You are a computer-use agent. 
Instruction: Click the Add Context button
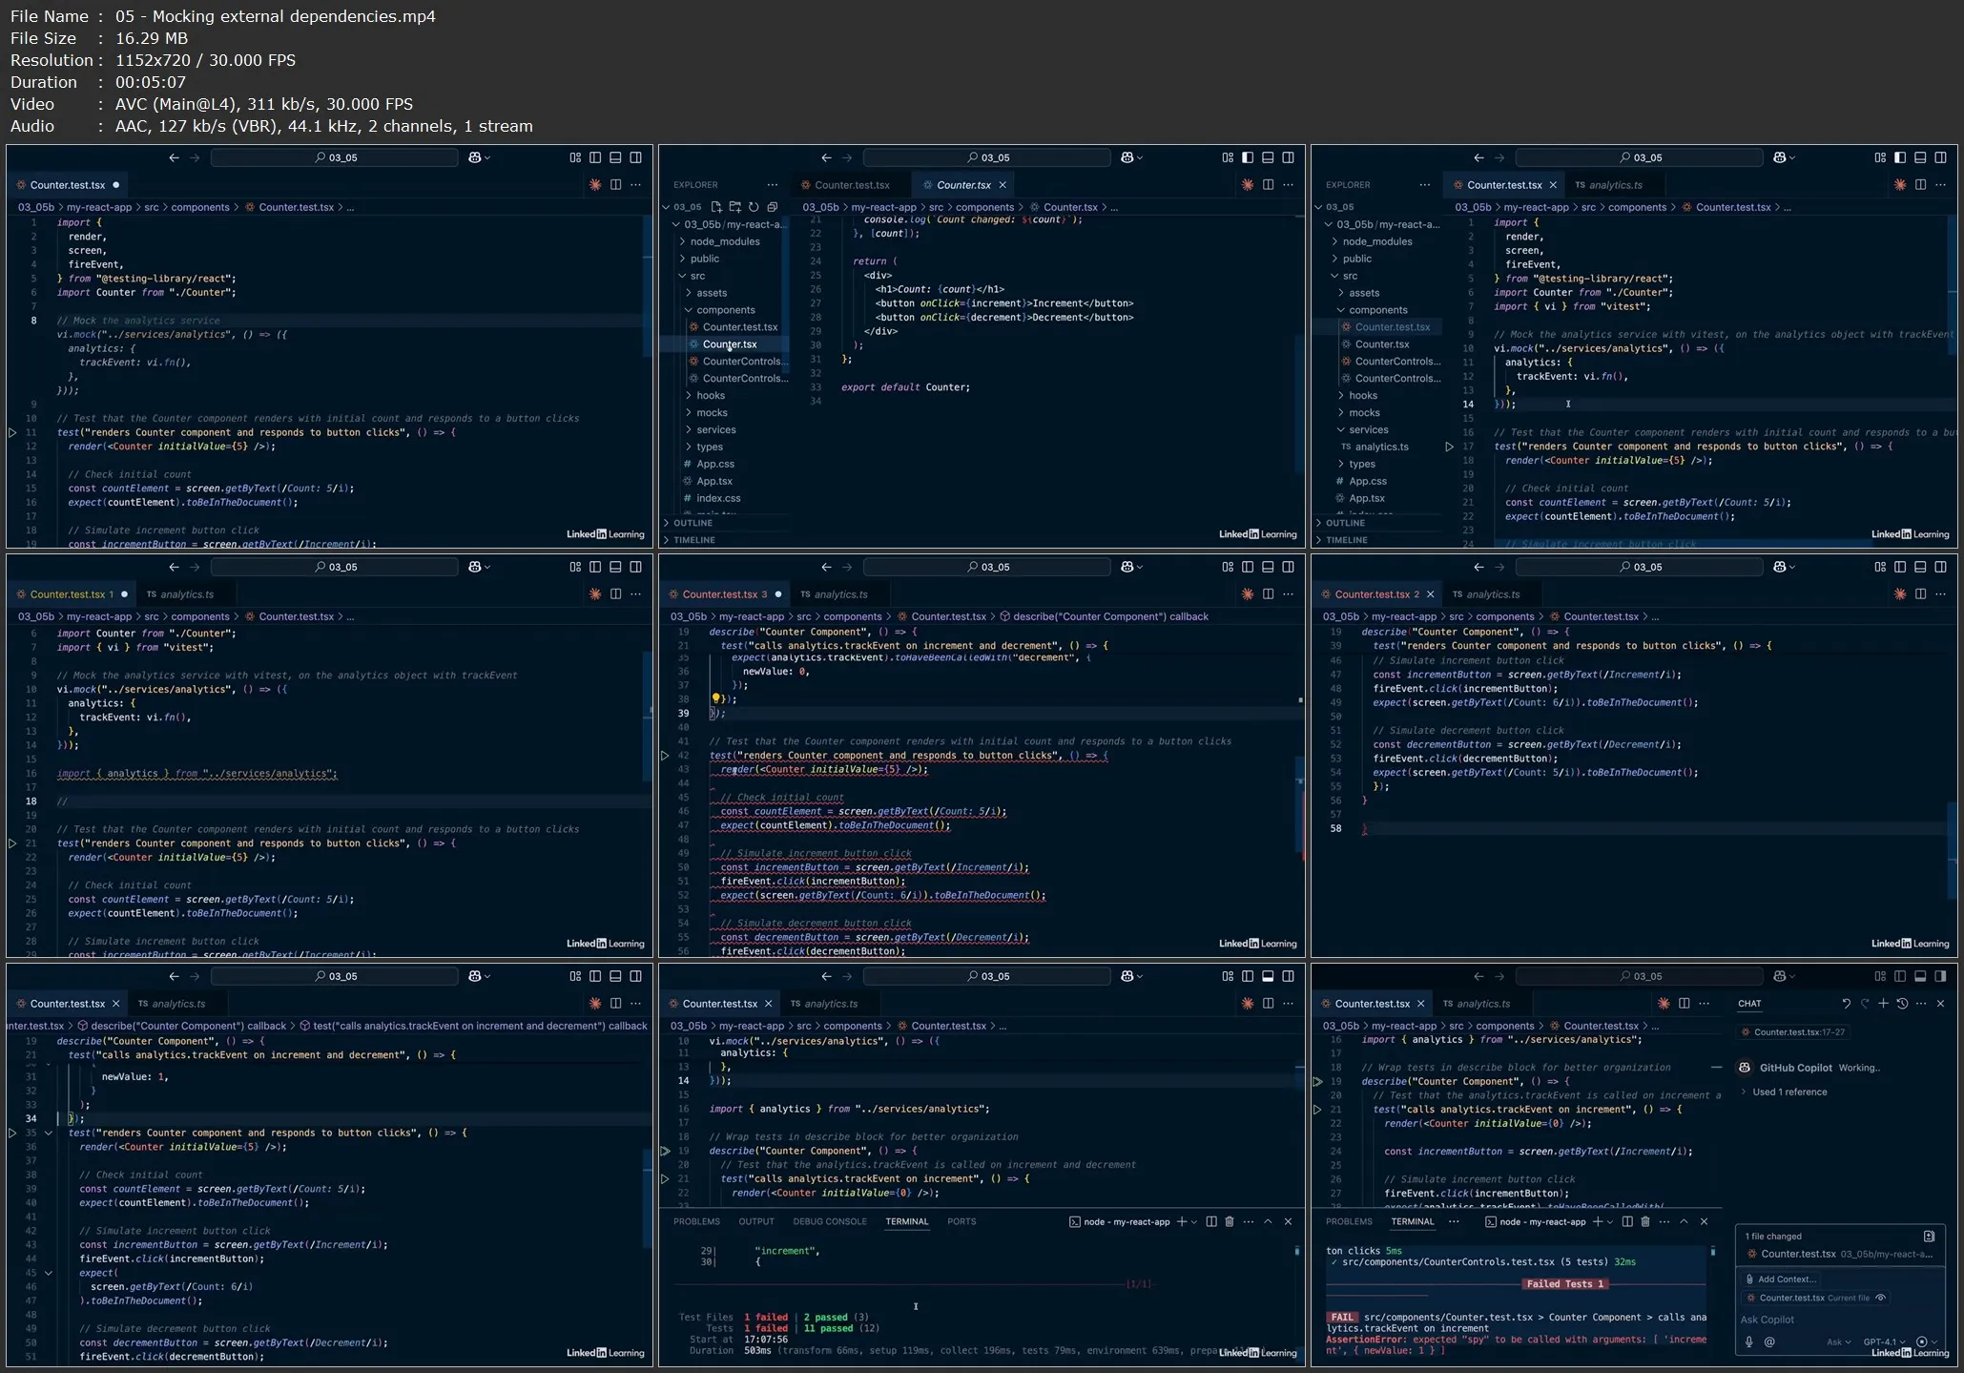pos(1781,1279)
